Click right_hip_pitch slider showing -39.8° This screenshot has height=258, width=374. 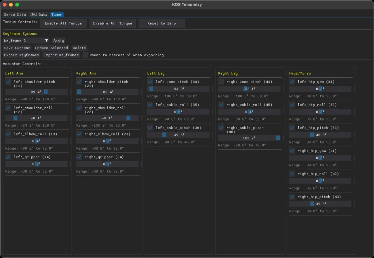point(320,204)
